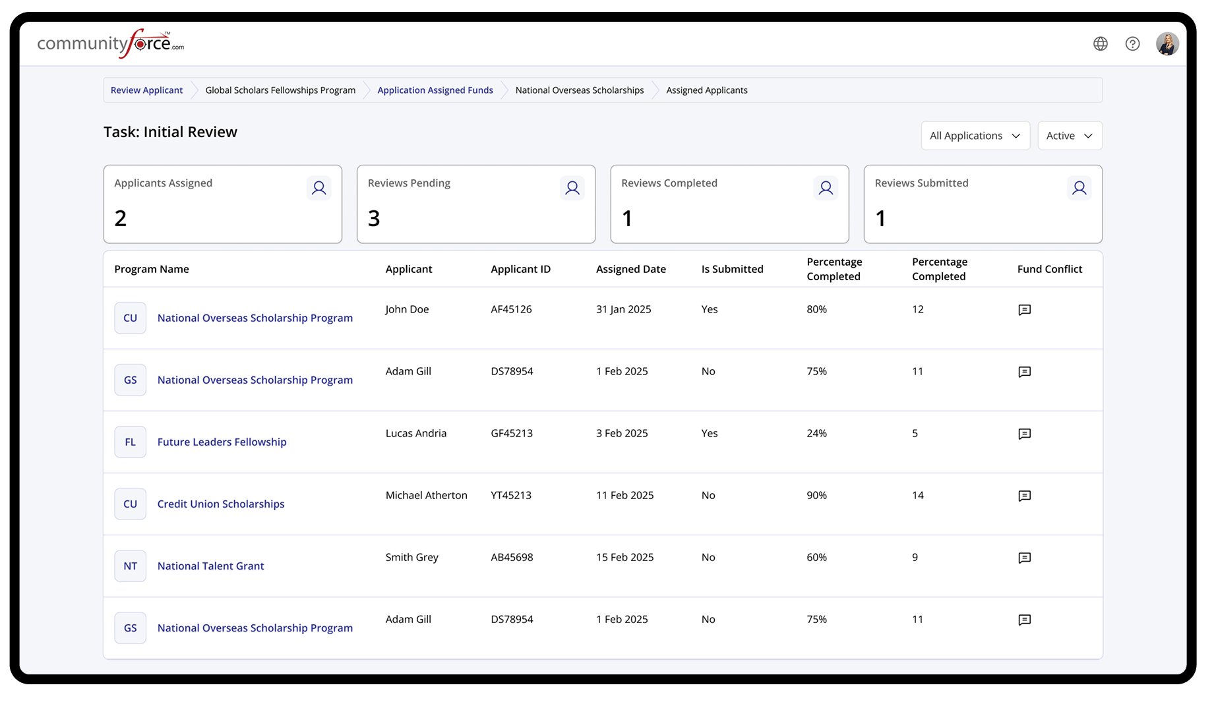Screen dimensions: 1214x708
Task: Open fund conflict comment for Michael Atherton
Action: (x=1024, y=496)
